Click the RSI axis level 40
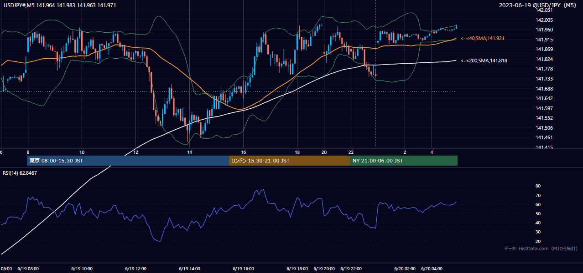Screen dimensions: 583x273 [x=538, y=222]
